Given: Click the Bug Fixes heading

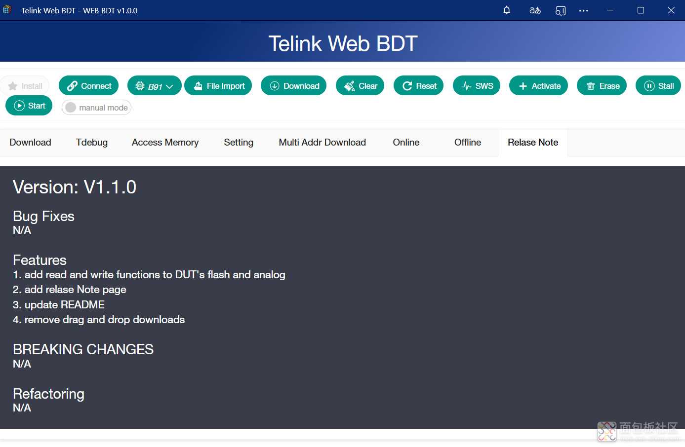Looking at the screenshot, I should (x=43, y=216).
